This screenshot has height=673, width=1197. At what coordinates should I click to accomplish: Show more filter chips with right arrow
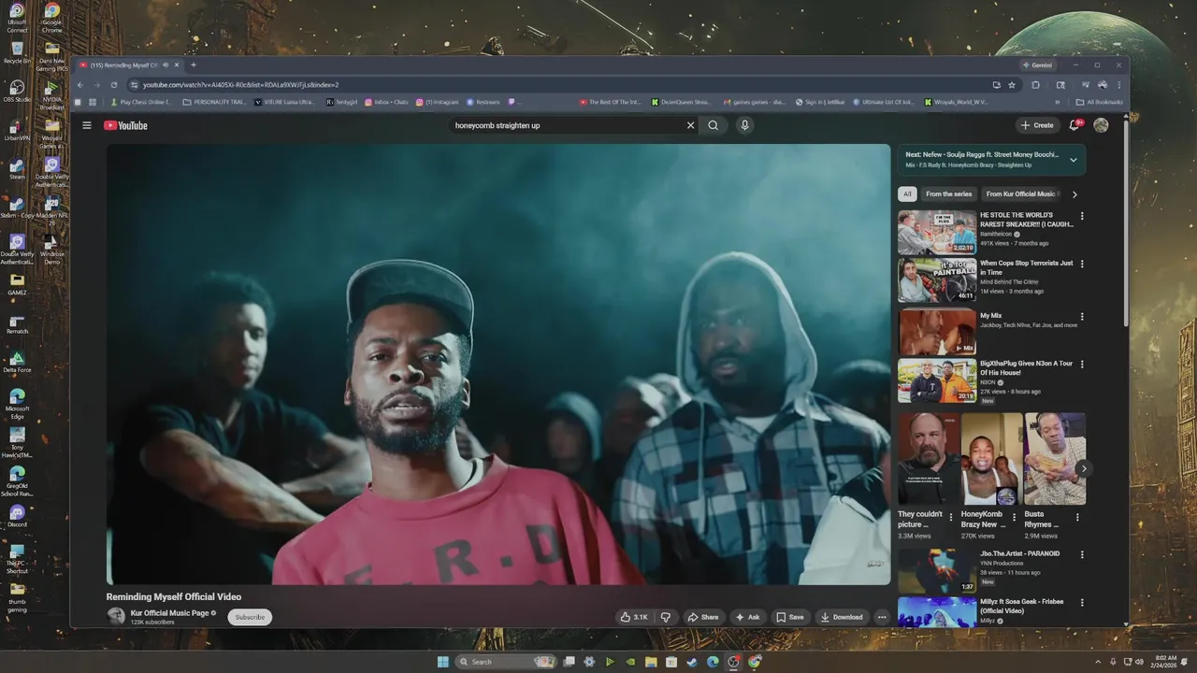[1074, 194]
